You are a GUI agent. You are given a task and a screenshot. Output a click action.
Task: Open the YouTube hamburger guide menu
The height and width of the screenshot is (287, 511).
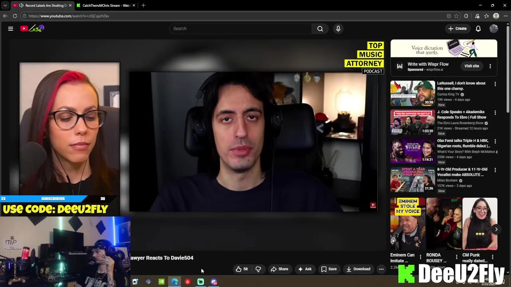coord(11,29)
